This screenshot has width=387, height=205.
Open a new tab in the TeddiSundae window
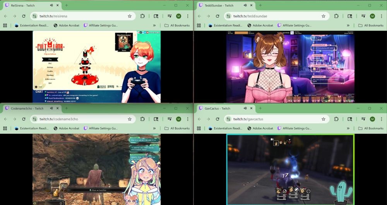[260, 5]
